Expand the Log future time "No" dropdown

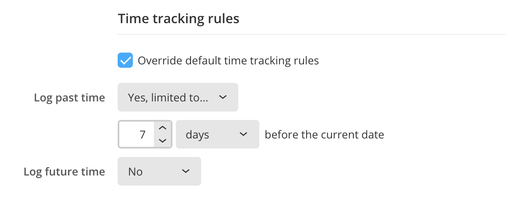159,172
